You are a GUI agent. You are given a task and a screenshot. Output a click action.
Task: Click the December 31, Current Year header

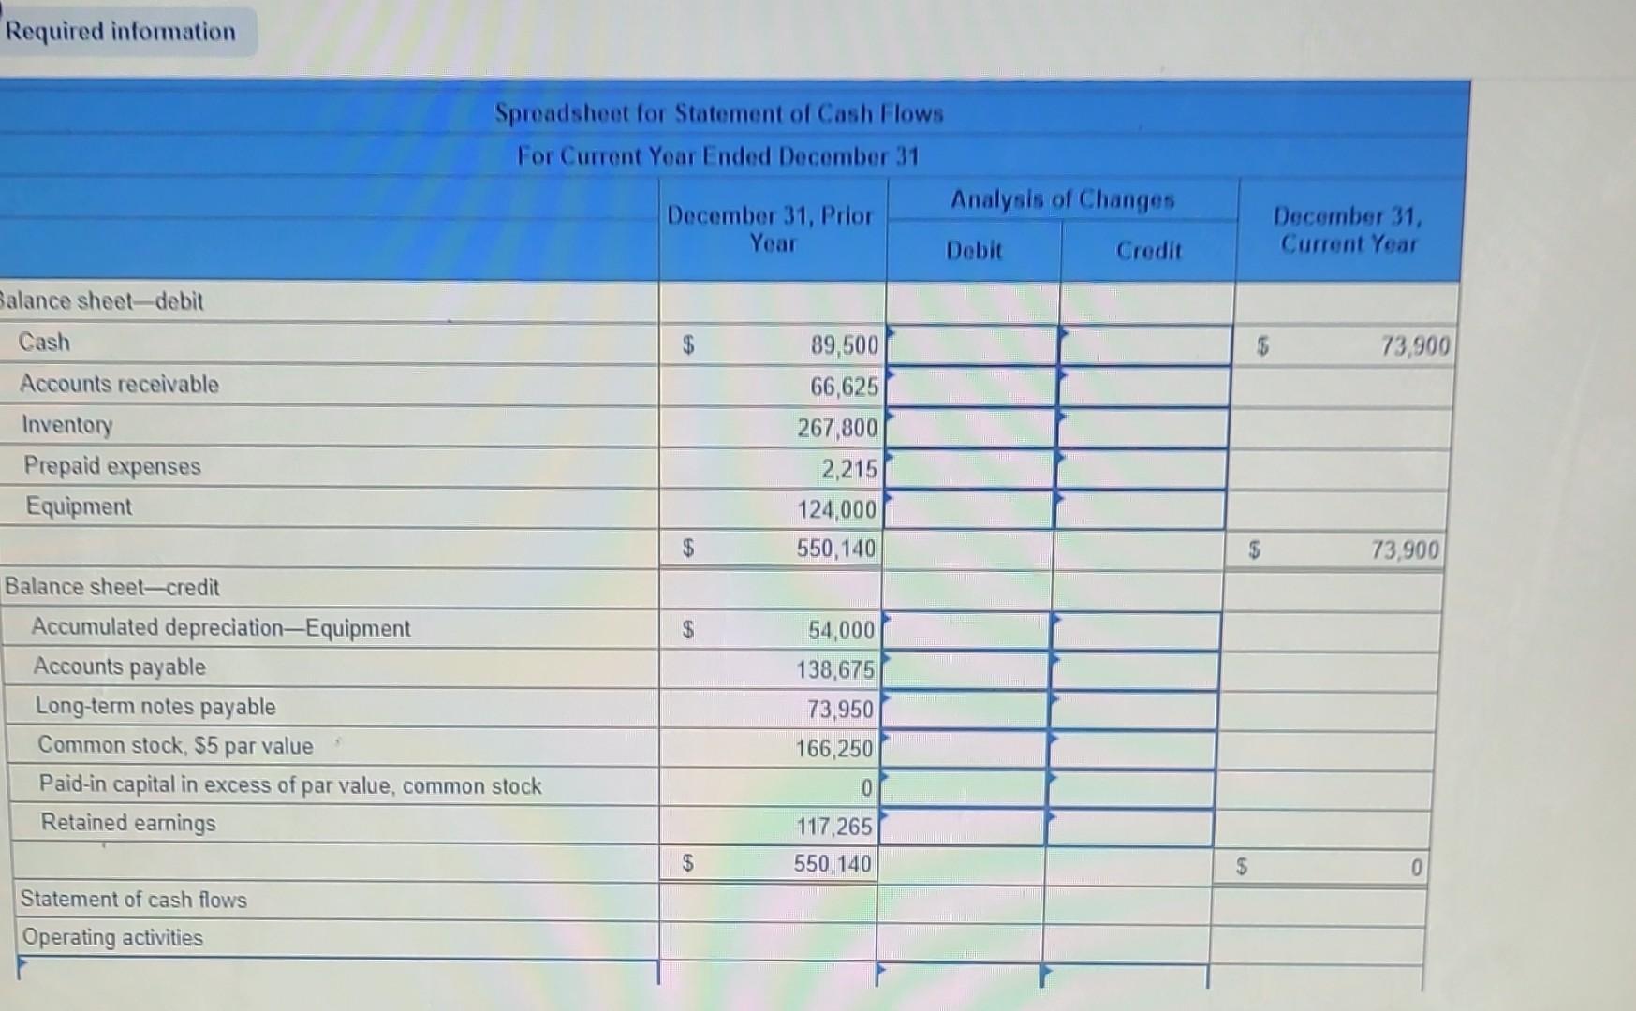(x=1349, y=230)
